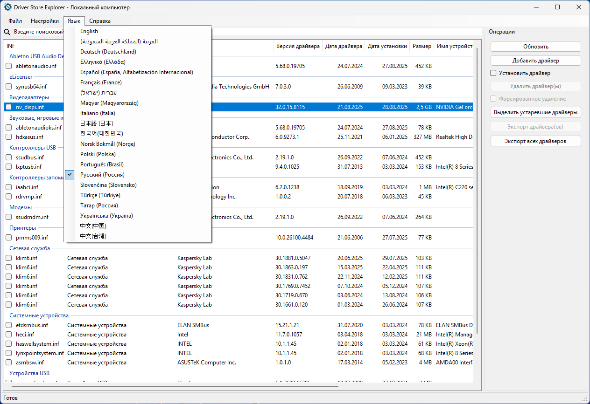Tick the checkbox for etdsmbus.inf
This screenshot has width=590, height=404.
[x=9, y=325]
